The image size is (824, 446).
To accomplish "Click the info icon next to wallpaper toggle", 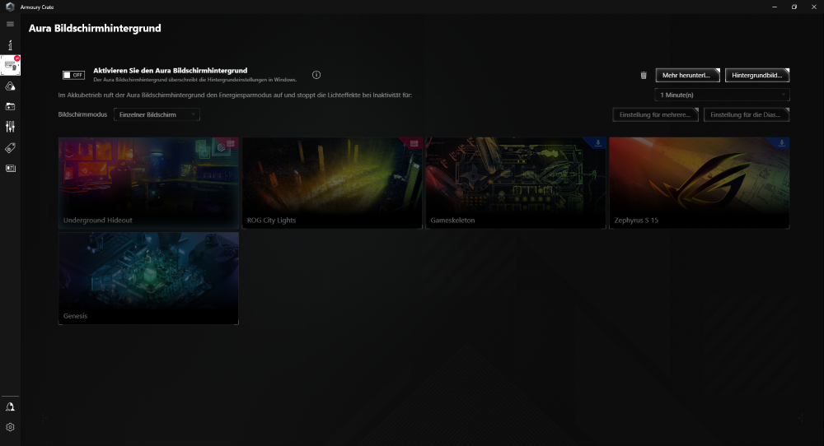I will point(316,75).
